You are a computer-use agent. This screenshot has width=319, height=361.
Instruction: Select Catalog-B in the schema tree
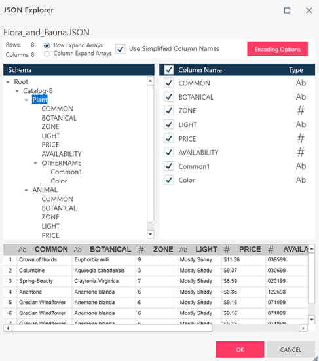38,90
